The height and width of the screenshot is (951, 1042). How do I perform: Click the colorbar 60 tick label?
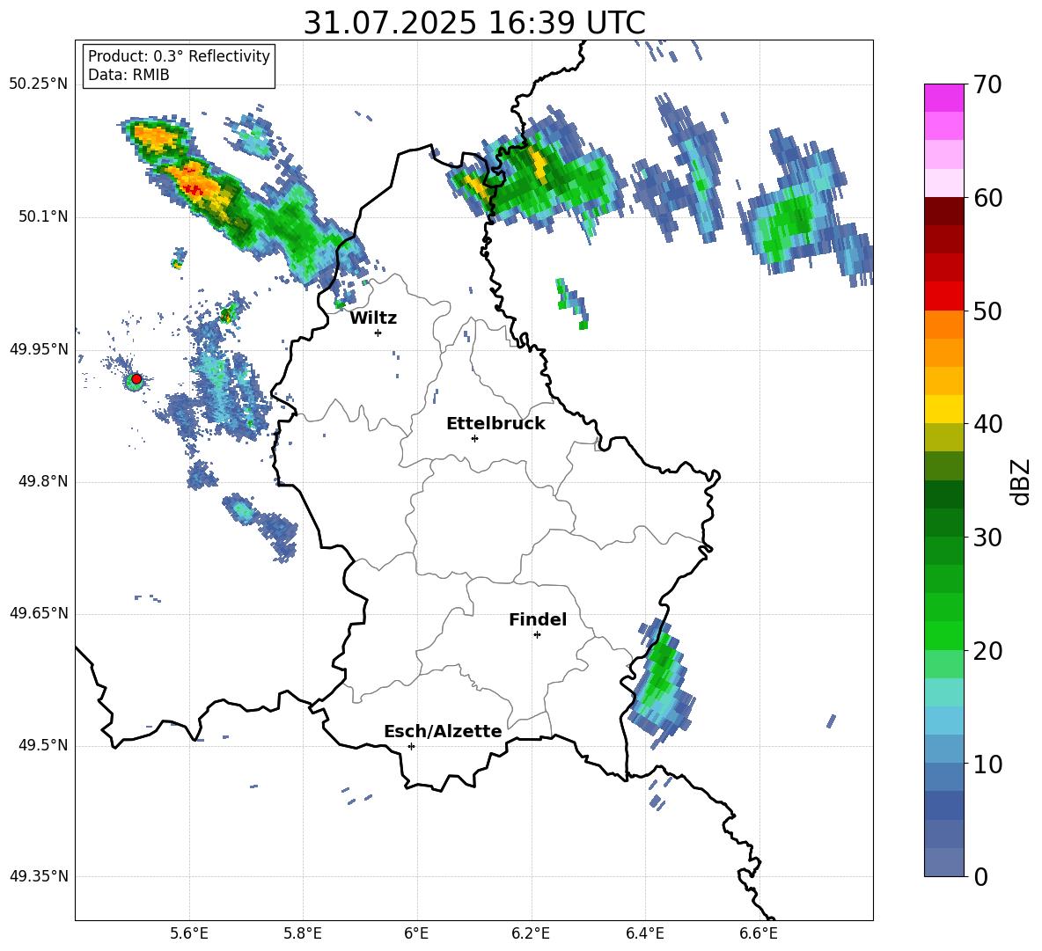pyautogui.click(x=987, y=198)
